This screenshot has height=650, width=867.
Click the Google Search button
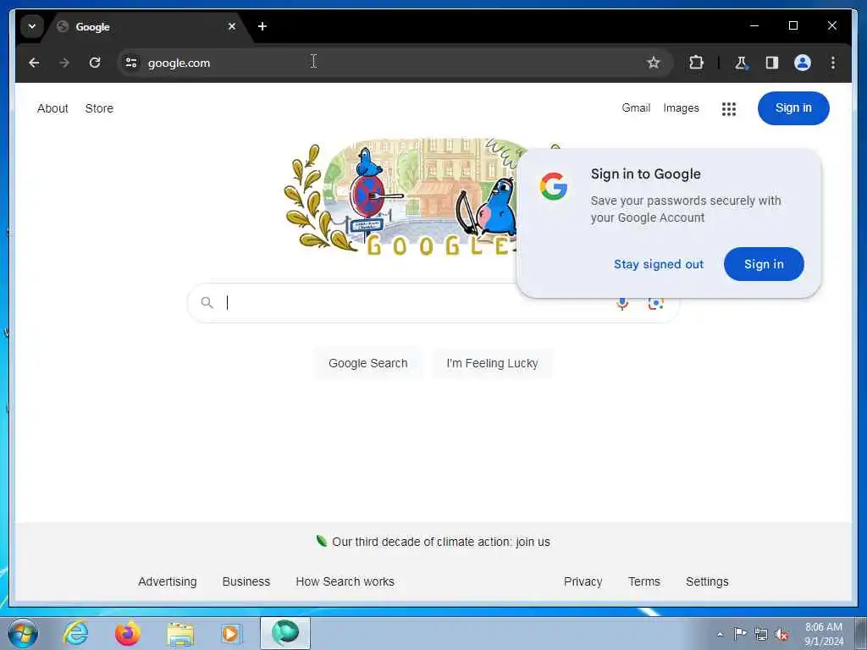367,363
